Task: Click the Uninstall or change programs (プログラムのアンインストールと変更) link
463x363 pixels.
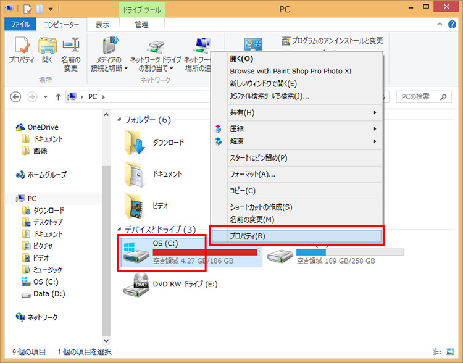Action: pyautogui.click(x=332, y=41)
